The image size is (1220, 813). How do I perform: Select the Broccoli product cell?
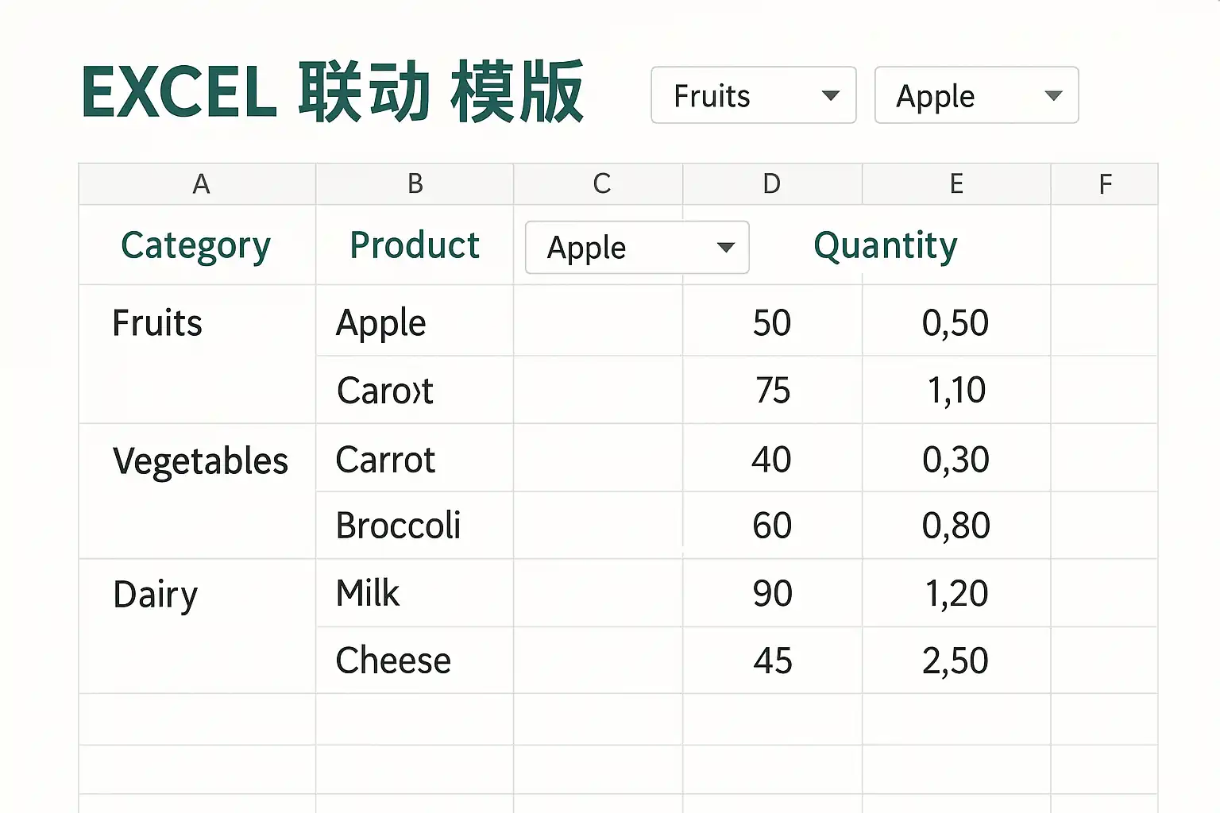[x=415, y=525]
